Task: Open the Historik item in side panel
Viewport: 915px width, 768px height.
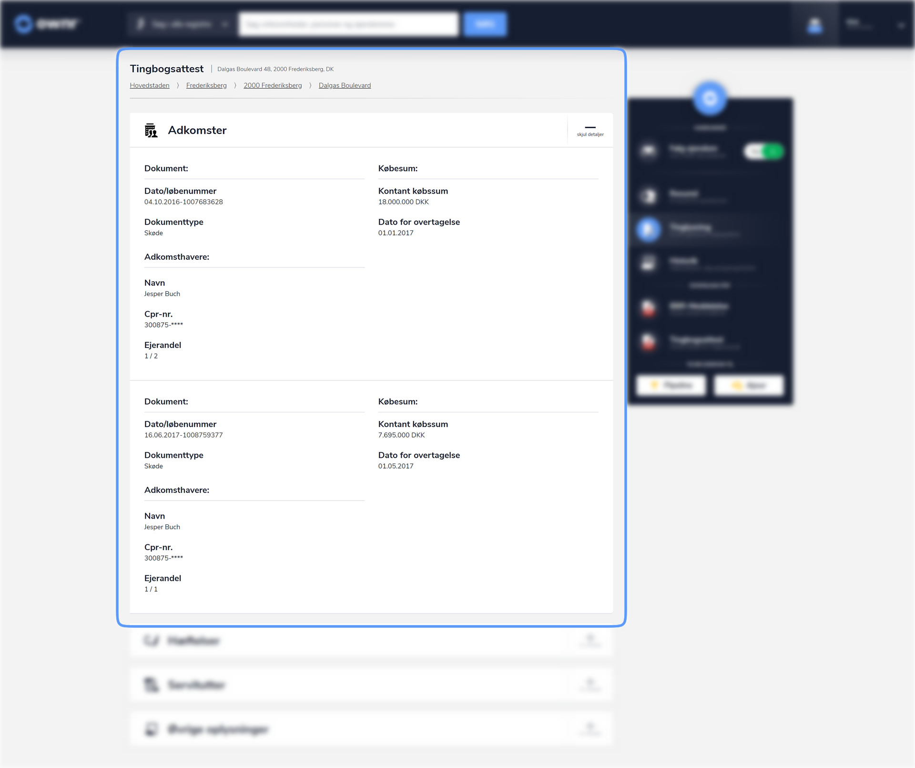Action: [x=710, y=263]
